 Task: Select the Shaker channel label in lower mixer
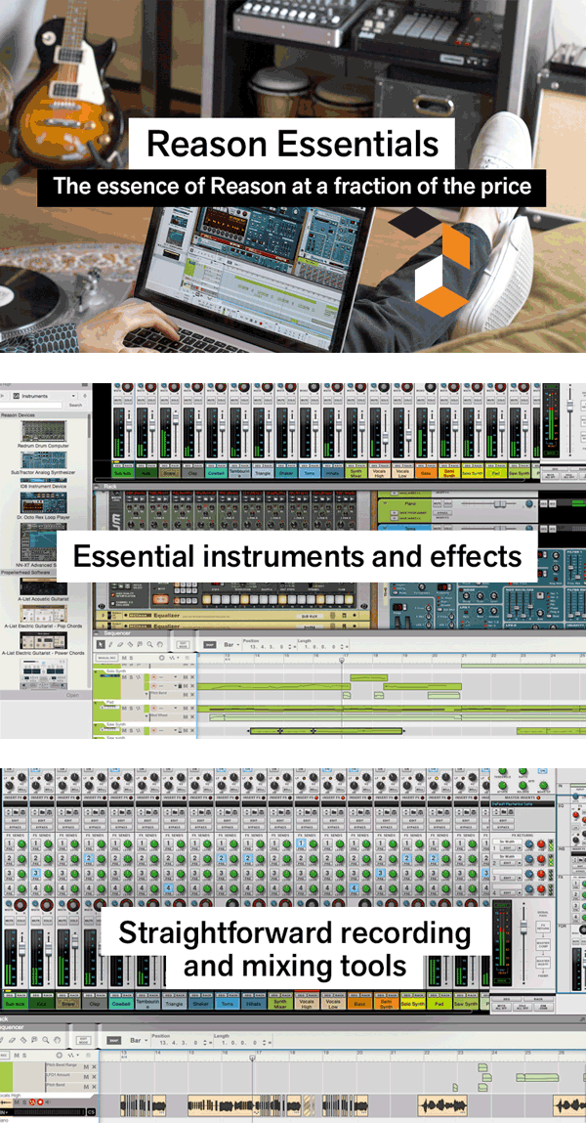click(x=201, y=1003)
